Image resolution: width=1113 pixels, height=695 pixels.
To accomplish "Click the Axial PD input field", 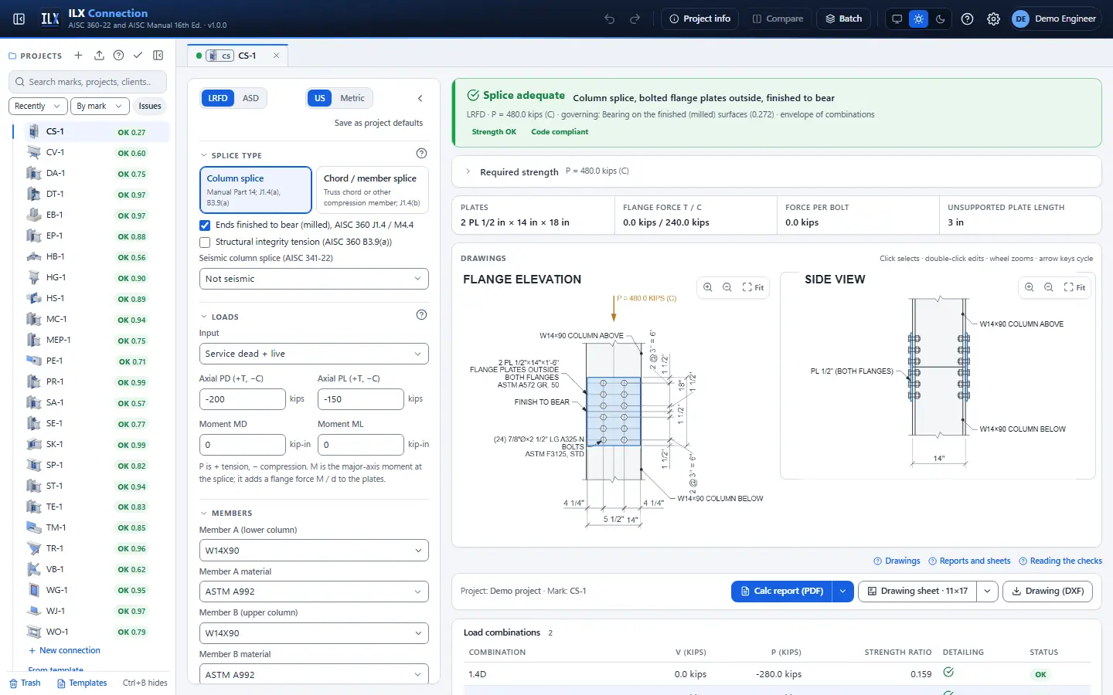I will (x=243, y=399).
